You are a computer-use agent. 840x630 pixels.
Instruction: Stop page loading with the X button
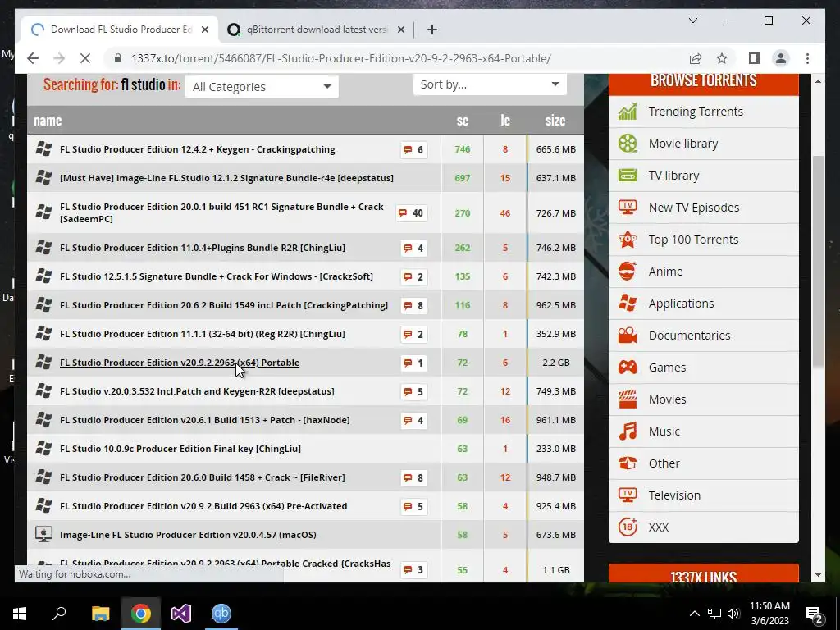85,58
